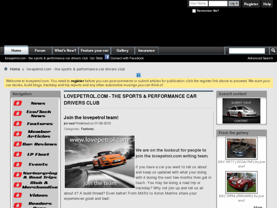Click the bold register link in notice
The image size is (277, 208).
[77, 81]
